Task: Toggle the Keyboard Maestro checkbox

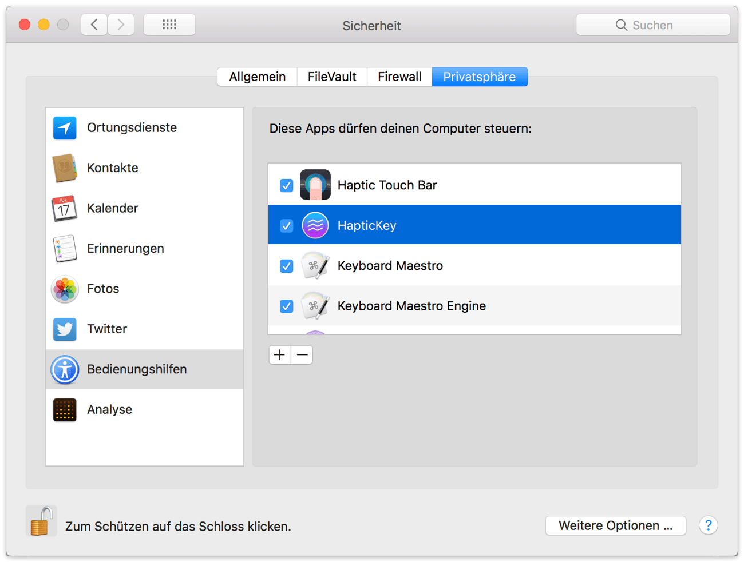Action: [x=287, y=266]
